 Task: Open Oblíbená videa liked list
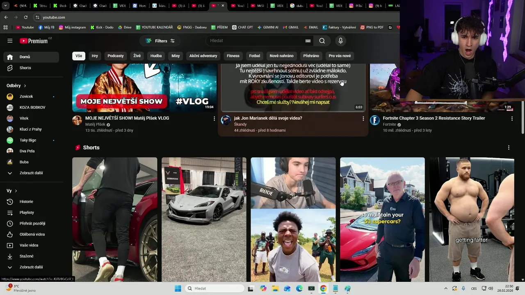31,234
